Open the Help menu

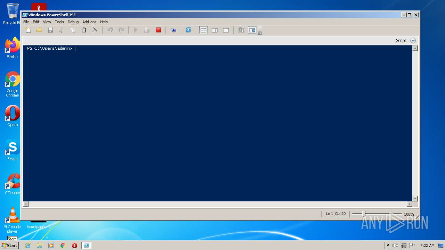pos(104,22)
